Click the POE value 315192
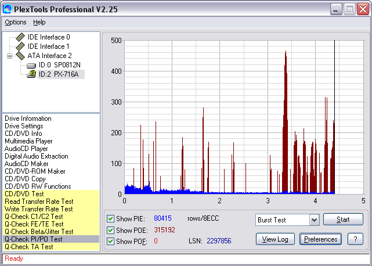Image resolution: width=372 pixels, height=266 pixels. [164, 230]
